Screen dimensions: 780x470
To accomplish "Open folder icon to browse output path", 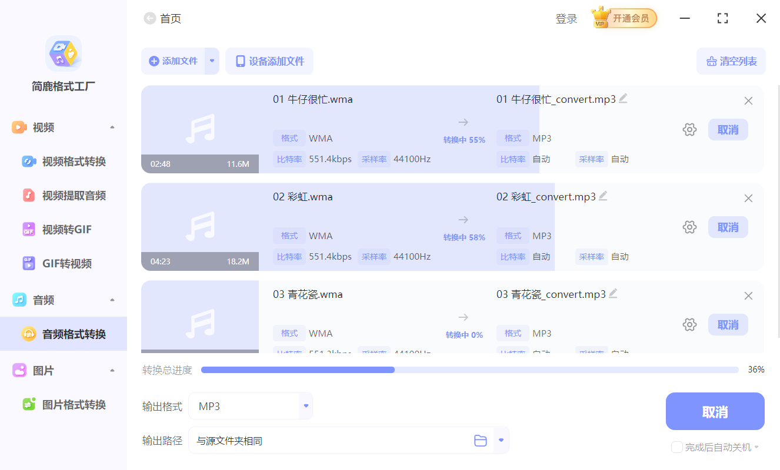I will pyautogui.click(x=481, y=440).
